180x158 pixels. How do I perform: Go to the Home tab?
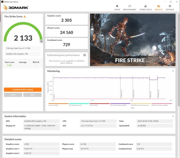(117, 8)
